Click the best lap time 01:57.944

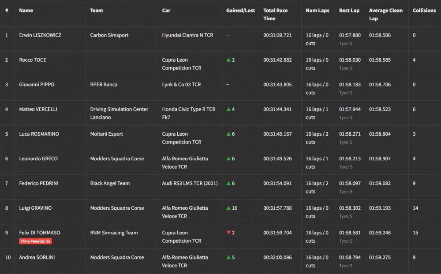tap(350, 109)
